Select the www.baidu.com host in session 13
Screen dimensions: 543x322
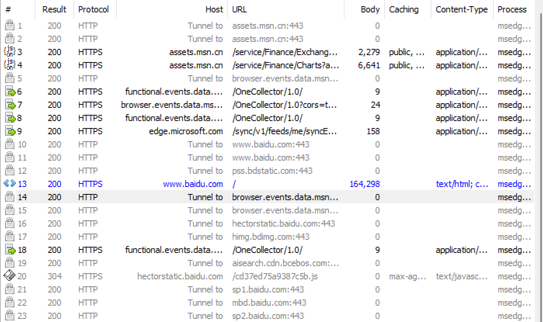193,184
